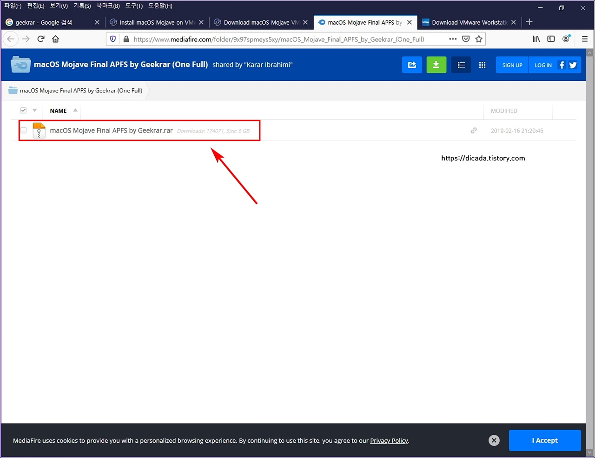Open the 보기 menu
The image size is (595, 458).
coord(59,6)
